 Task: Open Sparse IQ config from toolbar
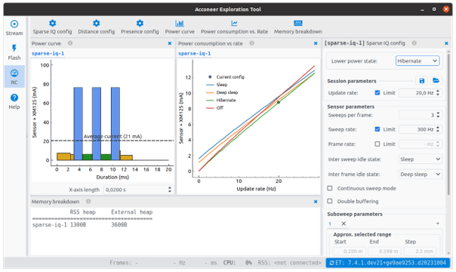(x=52, y=27)
